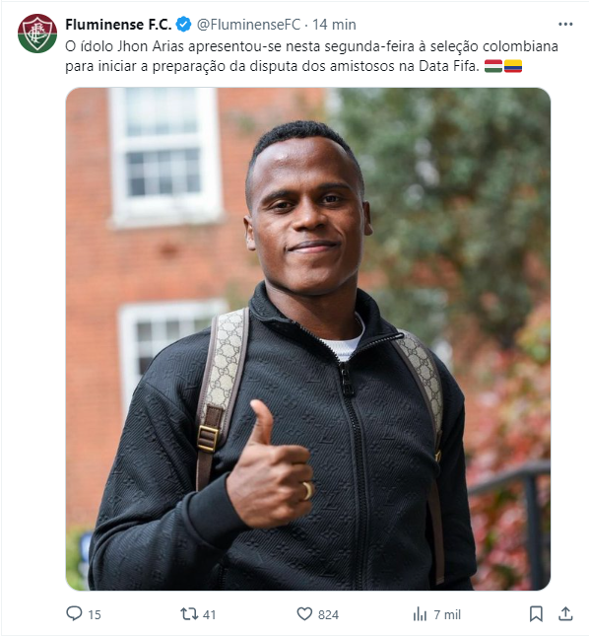This screenshot has height=636, width=589.
Task: Click the reply count 15
Action: (95, 615)
